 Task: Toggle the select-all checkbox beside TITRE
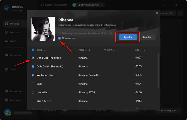pos(33,50)
